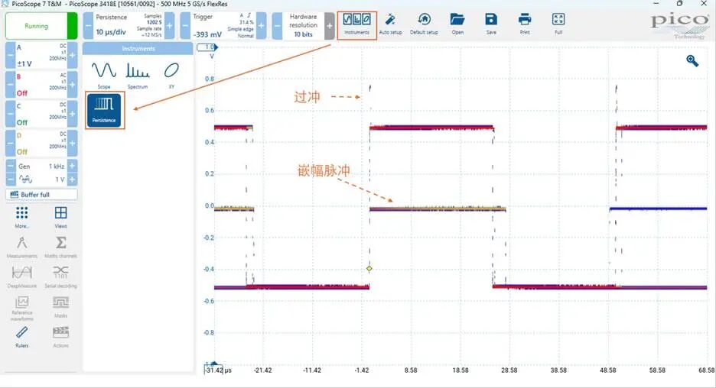Click the zoom magnifier on the graph

(692, 60)
